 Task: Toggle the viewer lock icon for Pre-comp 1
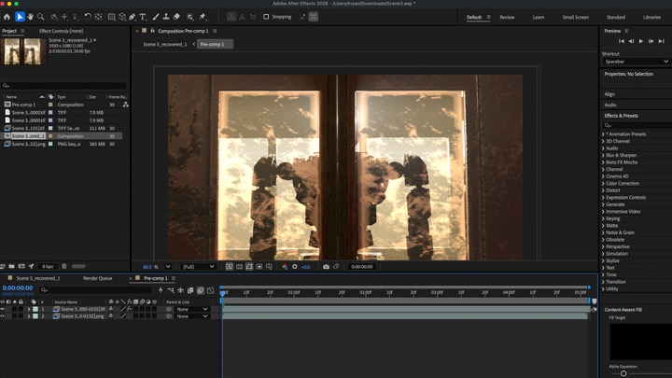[152, 31]
